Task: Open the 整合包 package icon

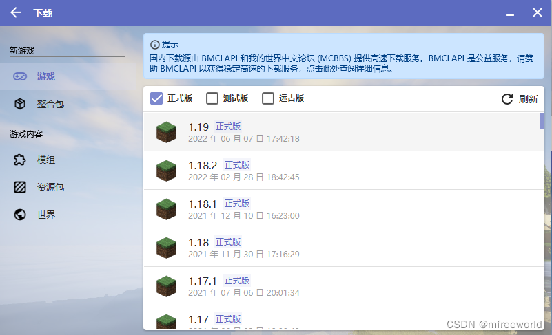Action: point(20,104)
